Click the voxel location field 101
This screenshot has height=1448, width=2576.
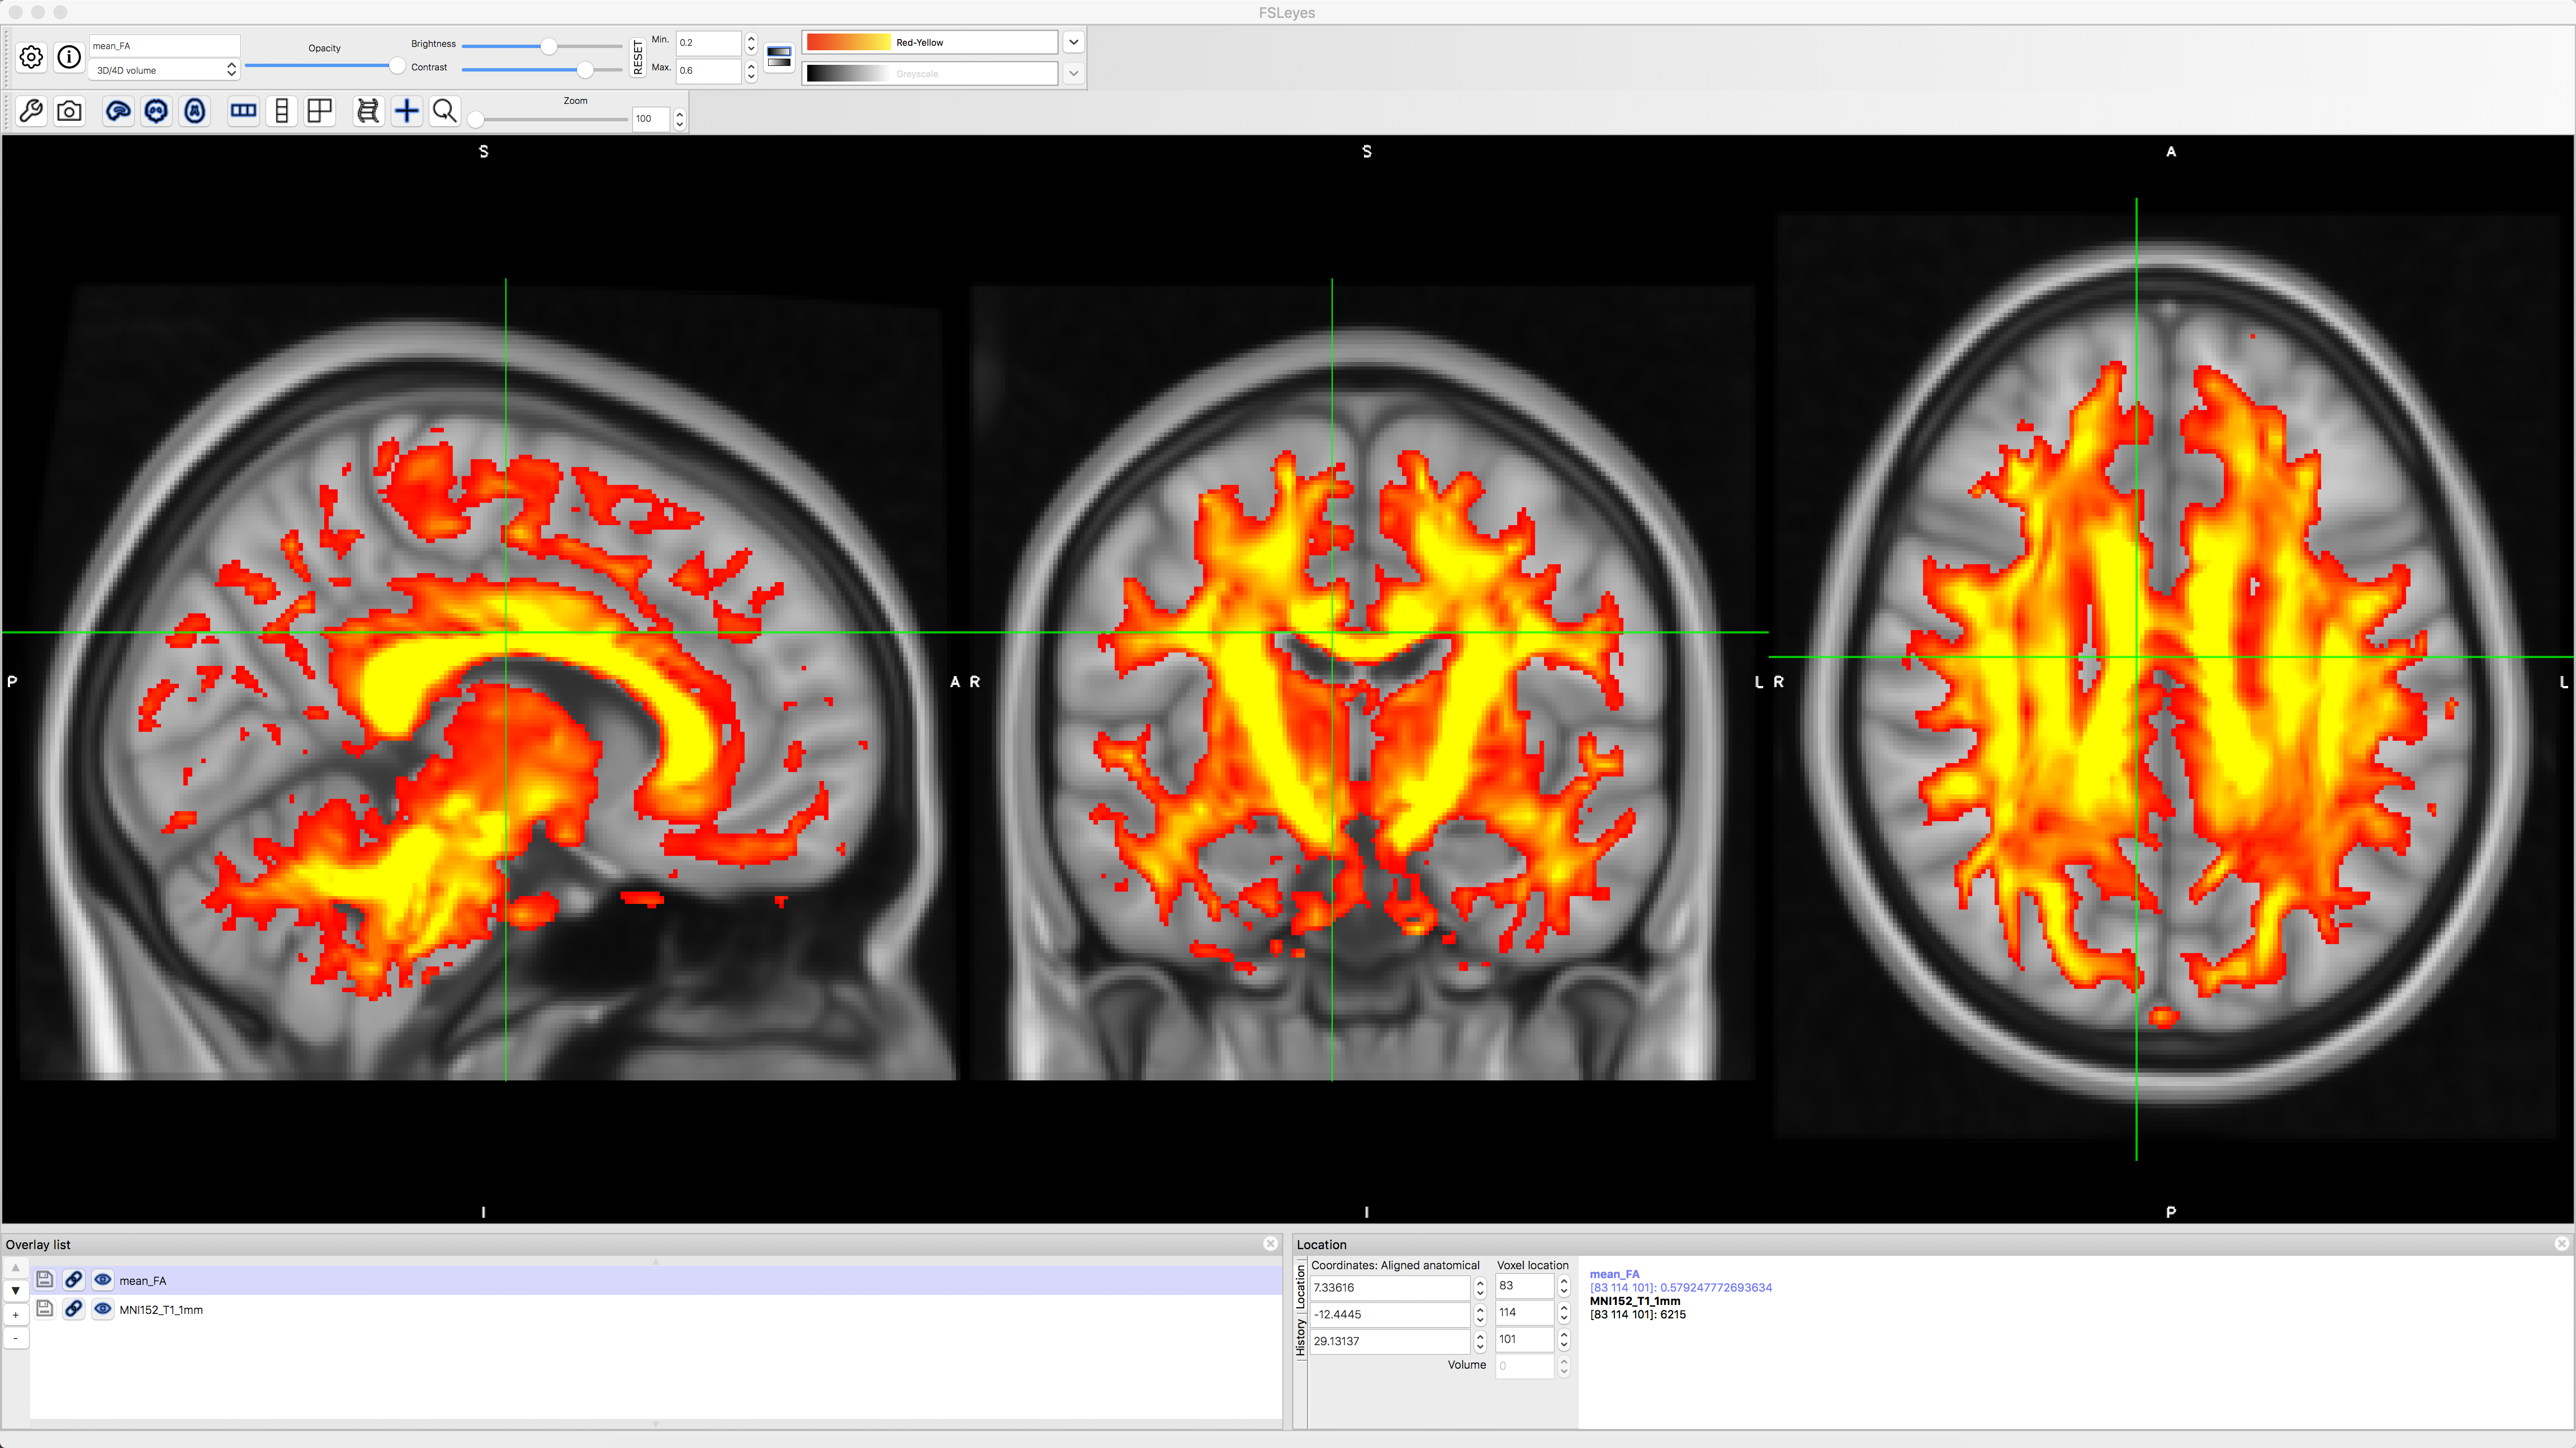(1525, 1339)
